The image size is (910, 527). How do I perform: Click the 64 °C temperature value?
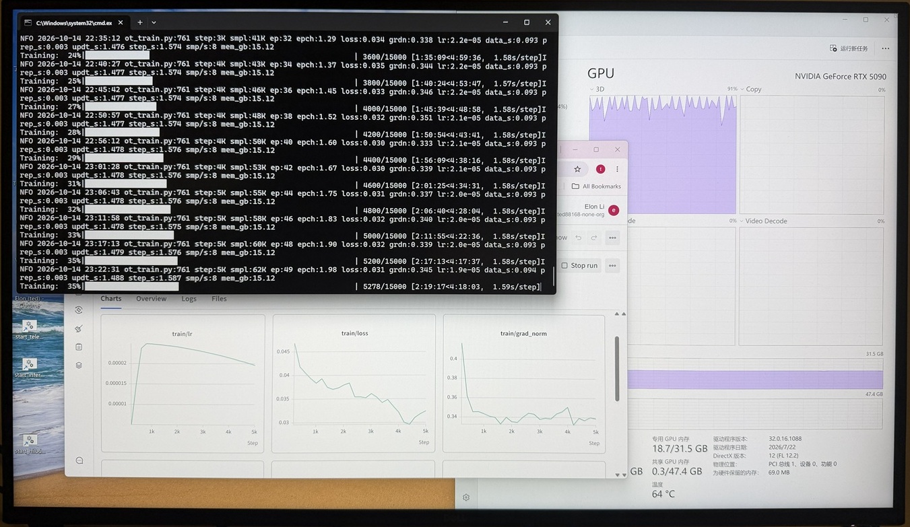[663, 494]
